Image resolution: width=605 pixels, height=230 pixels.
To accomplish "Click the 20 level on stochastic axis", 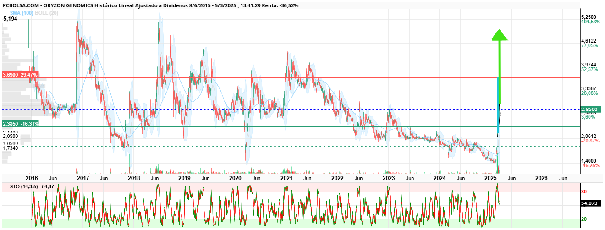I will (583, 219).
